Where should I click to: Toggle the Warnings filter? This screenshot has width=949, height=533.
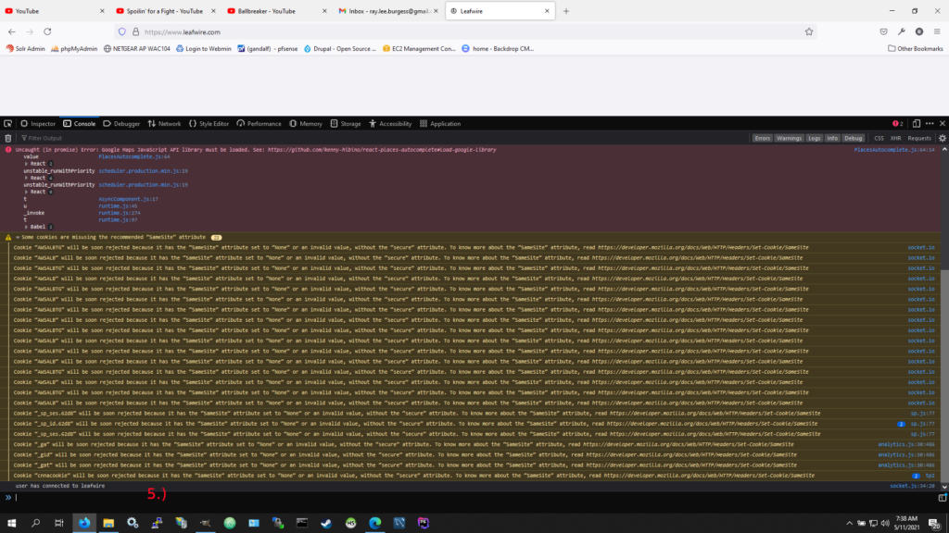coord(789,139)
